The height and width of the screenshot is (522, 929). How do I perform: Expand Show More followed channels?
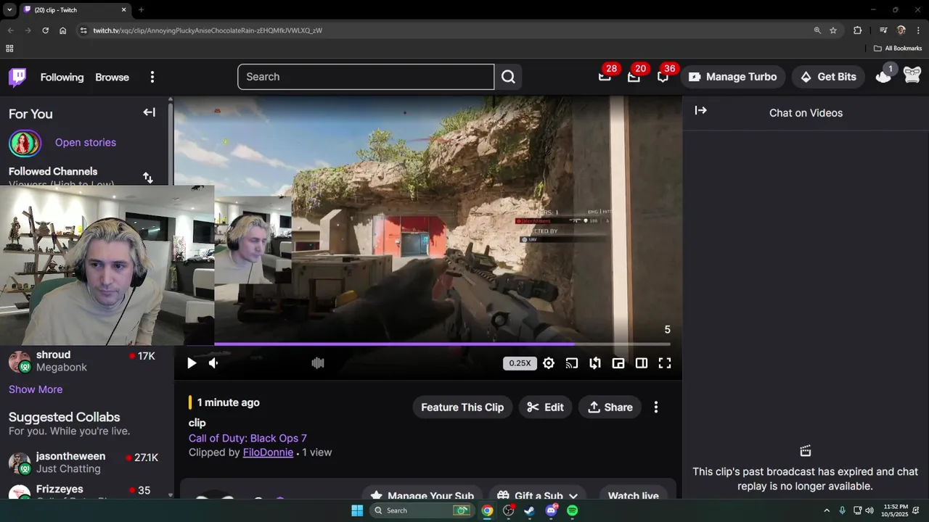pos(36,389)
